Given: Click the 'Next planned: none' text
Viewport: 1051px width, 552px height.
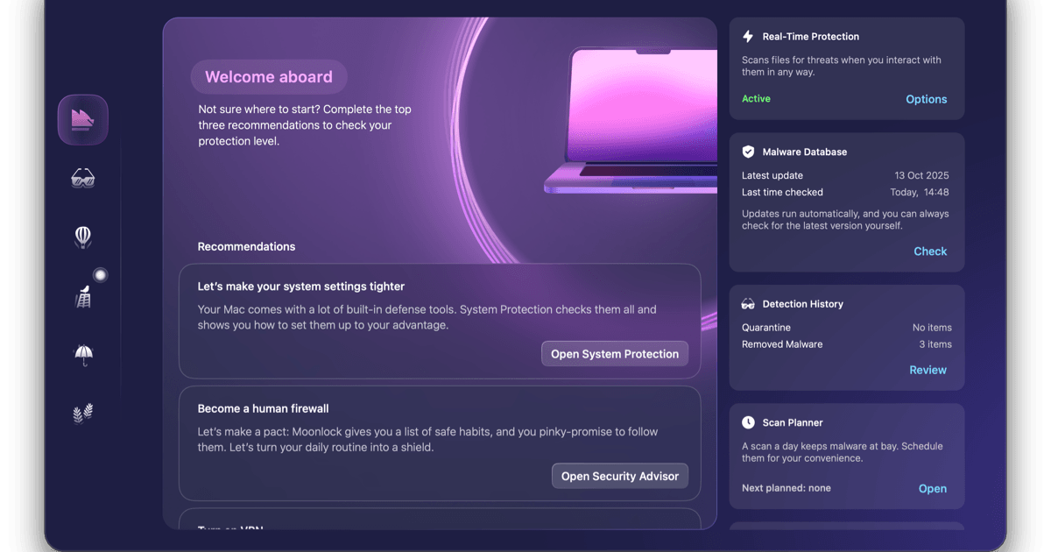Looking at the screenshot, I should coord(786,488).
